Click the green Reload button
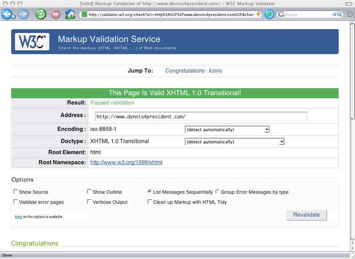 click(x=41, y=14)
